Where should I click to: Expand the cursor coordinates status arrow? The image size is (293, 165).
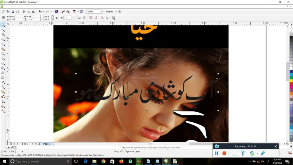pos(22,151)
